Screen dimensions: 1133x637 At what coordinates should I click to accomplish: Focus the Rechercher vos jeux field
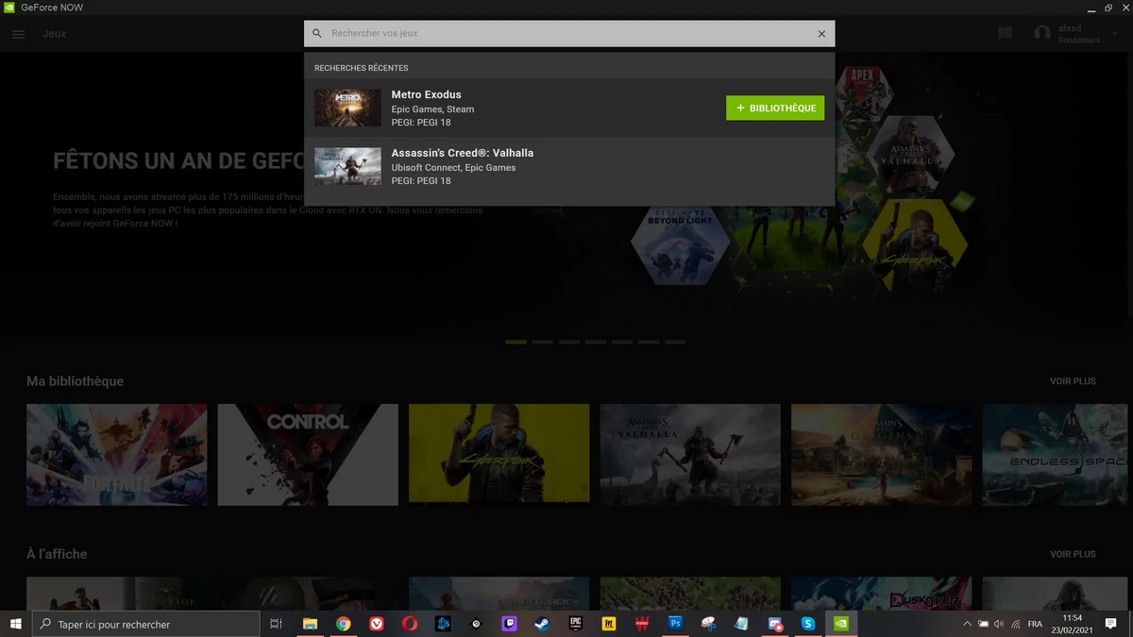[x=570, y=34]
